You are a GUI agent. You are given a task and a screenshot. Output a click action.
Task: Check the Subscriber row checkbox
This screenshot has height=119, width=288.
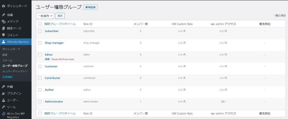tap(40, 31)
